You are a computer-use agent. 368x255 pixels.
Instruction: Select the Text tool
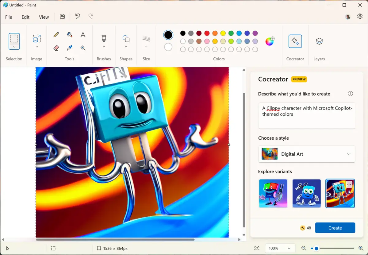pos(83,35)
